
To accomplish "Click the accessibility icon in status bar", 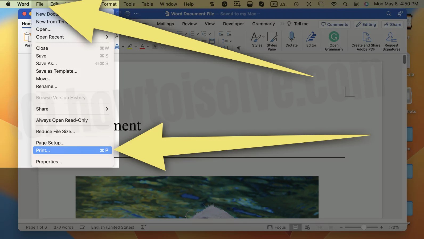I will [144, 227].
